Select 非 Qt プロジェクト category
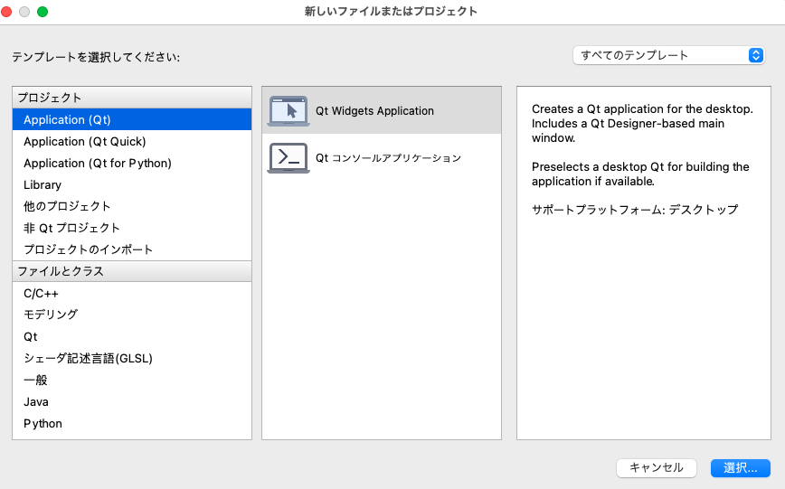The height and width of the screenshot is (489, 785). (x=132, y=228)
